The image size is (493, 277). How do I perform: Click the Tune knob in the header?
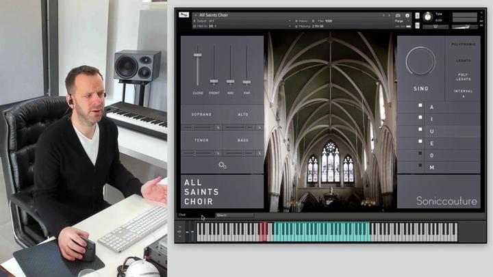(x=427, y=16)
